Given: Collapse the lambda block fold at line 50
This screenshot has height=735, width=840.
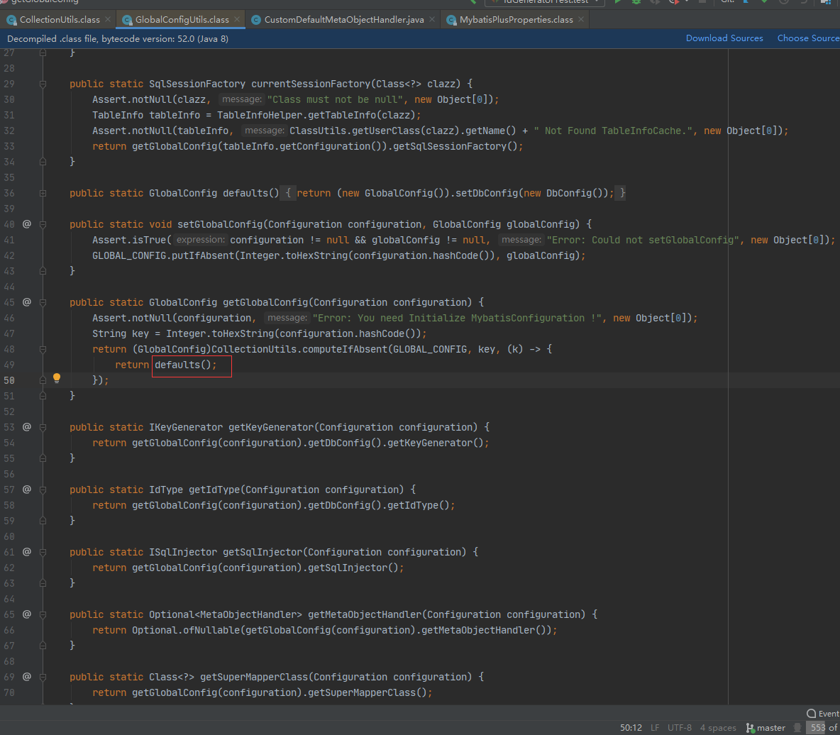Looking at the screenshot, I should coord(43,380).
